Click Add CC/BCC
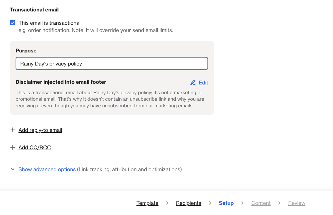The width and height of the screenshot is (333, 215). pos(34,147)
